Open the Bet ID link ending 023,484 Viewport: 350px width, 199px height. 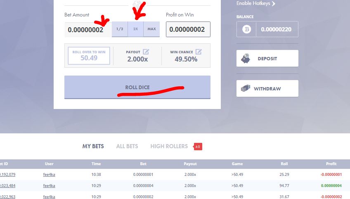(x=7, y=186)
